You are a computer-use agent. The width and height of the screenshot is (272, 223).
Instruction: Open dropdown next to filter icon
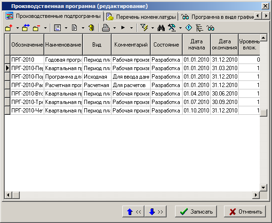click(x=152, y=28)
